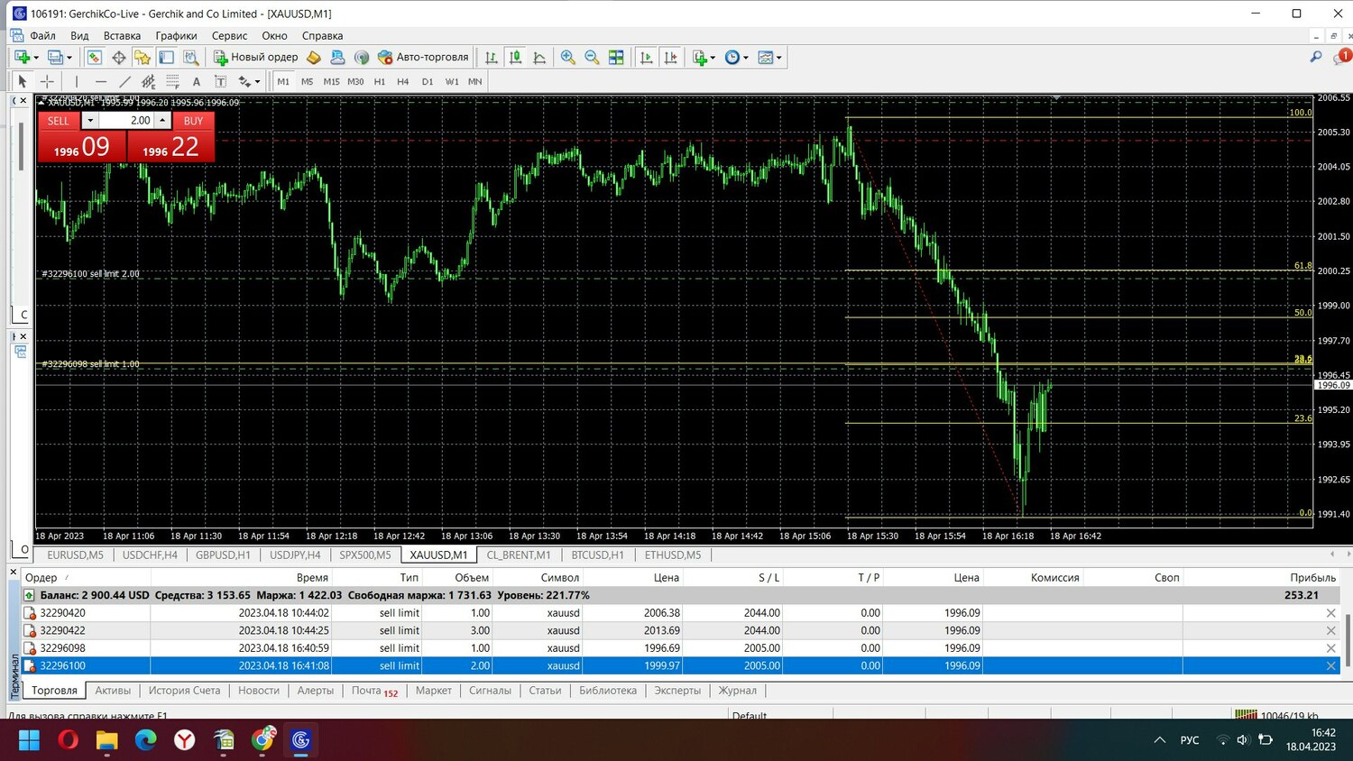
Task: Select the equidistant channel tool
Action: (149, 81)
